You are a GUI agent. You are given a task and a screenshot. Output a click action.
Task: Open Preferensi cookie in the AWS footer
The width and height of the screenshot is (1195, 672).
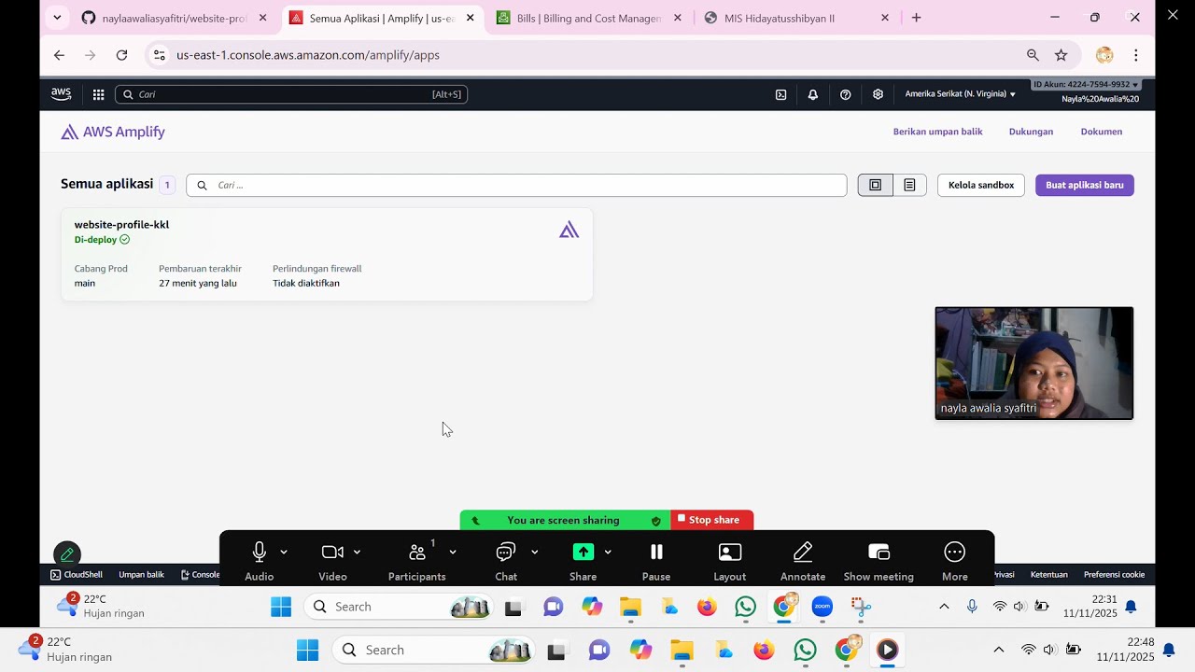[x=1114, y=575]
